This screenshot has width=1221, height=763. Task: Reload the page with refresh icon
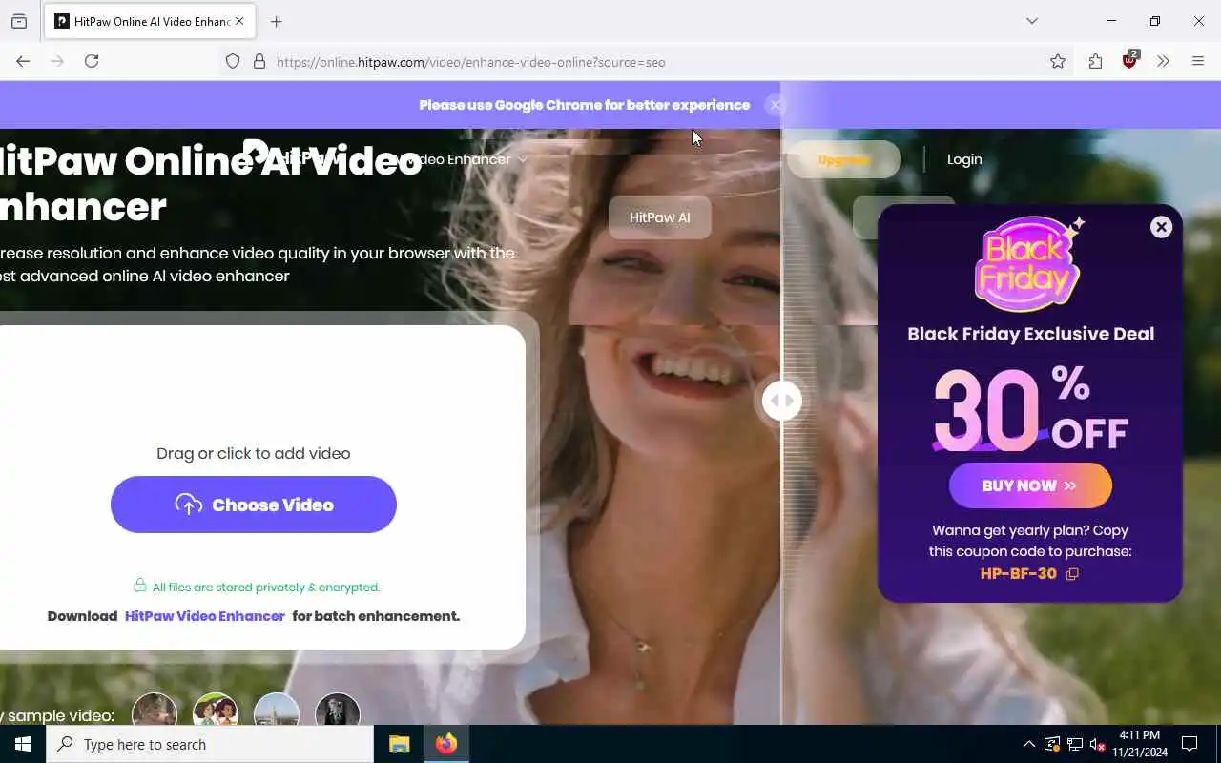92,61
